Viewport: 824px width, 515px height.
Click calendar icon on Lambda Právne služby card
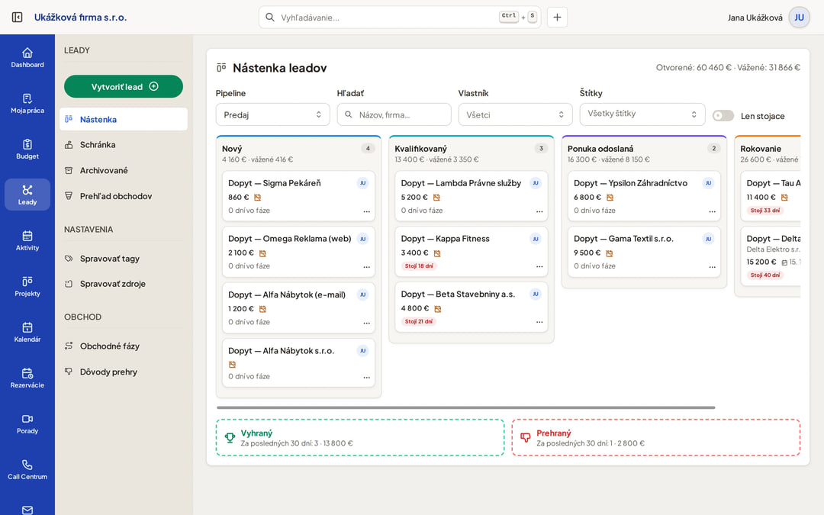tap(436, 198)
